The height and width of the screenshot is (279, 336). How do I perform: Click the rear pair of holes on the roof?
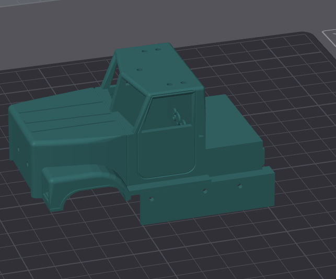[152, 51]
